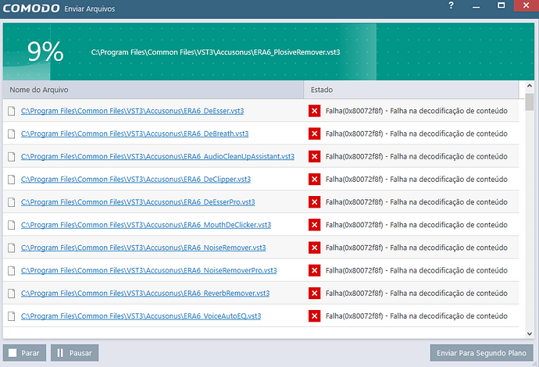Click the file icon beside ERA6_NoiseRemover.vst3
The image size is (539, 367).
(x=12, y=248)
